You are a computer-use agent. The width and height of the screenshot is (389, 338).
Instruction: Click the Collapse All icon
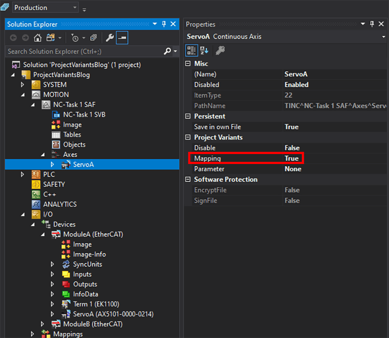93,38
